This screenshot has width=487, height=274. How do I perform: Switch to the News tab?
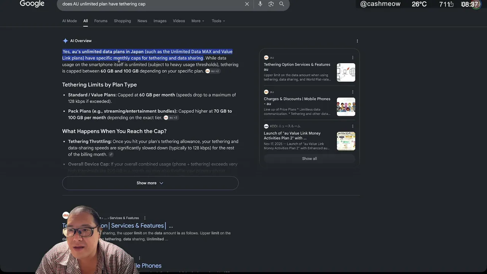click(x=142, y=21)
